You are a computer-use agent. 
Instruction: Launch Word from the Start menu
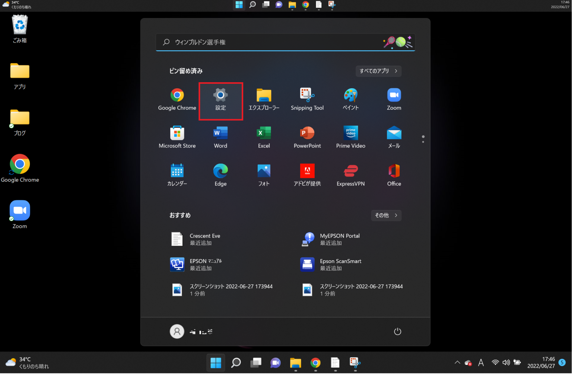[220, 137]
